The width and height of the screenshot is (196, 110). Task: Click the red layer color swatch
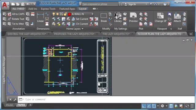pyautogui.click(x=70, y=14)
